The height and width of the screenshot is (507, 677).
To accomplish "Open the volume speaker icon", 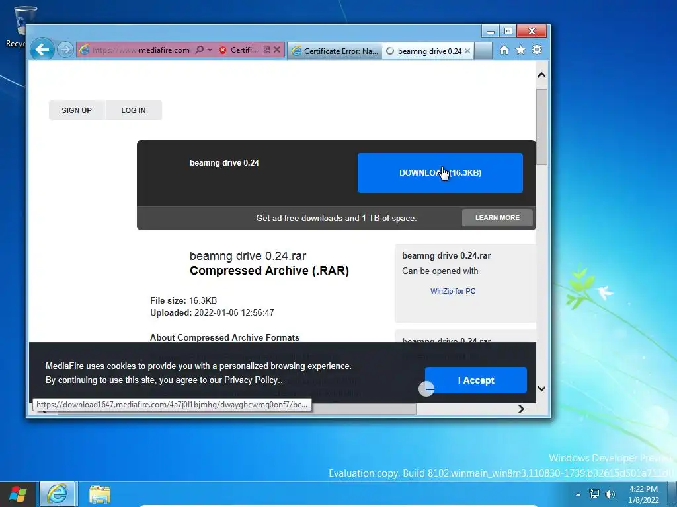I will coord(610,494).
